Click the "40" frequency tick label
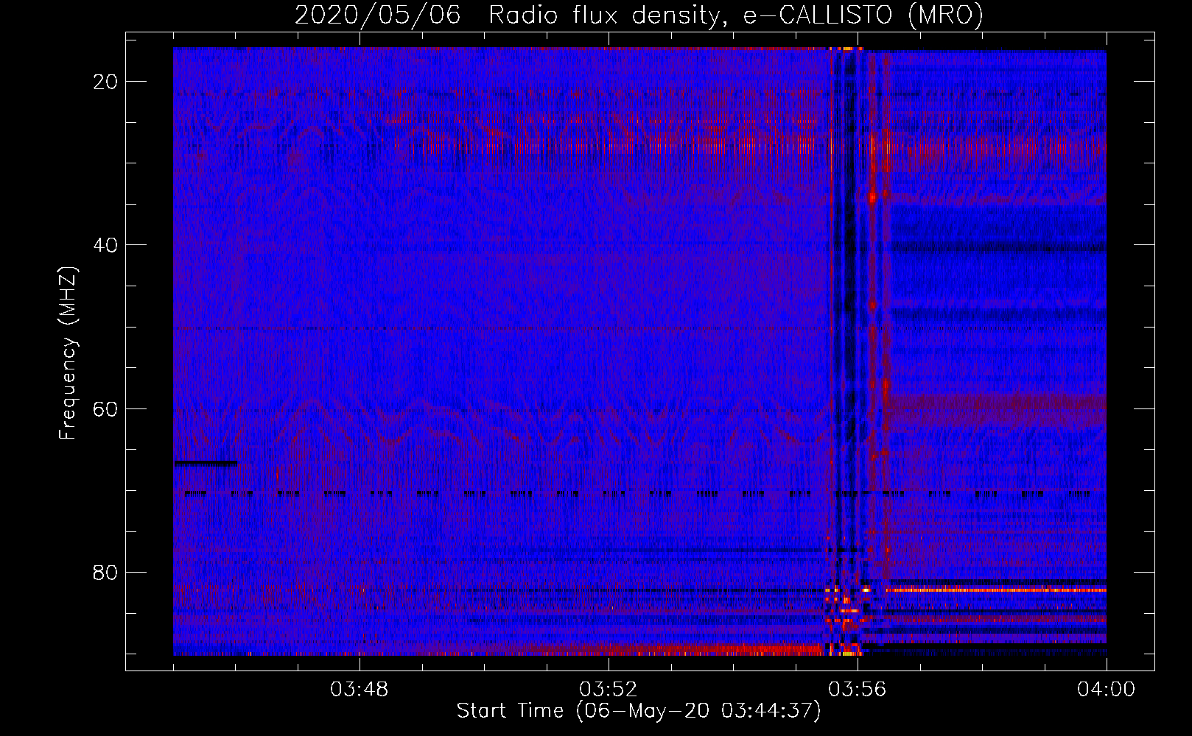Viewport: 1192px width, 736px height. (106, 245)
